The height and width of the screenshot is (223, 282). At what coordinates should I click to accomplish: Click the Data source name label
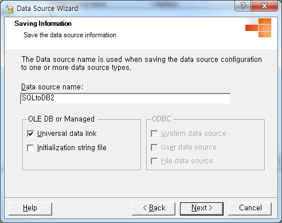(52, 87)
